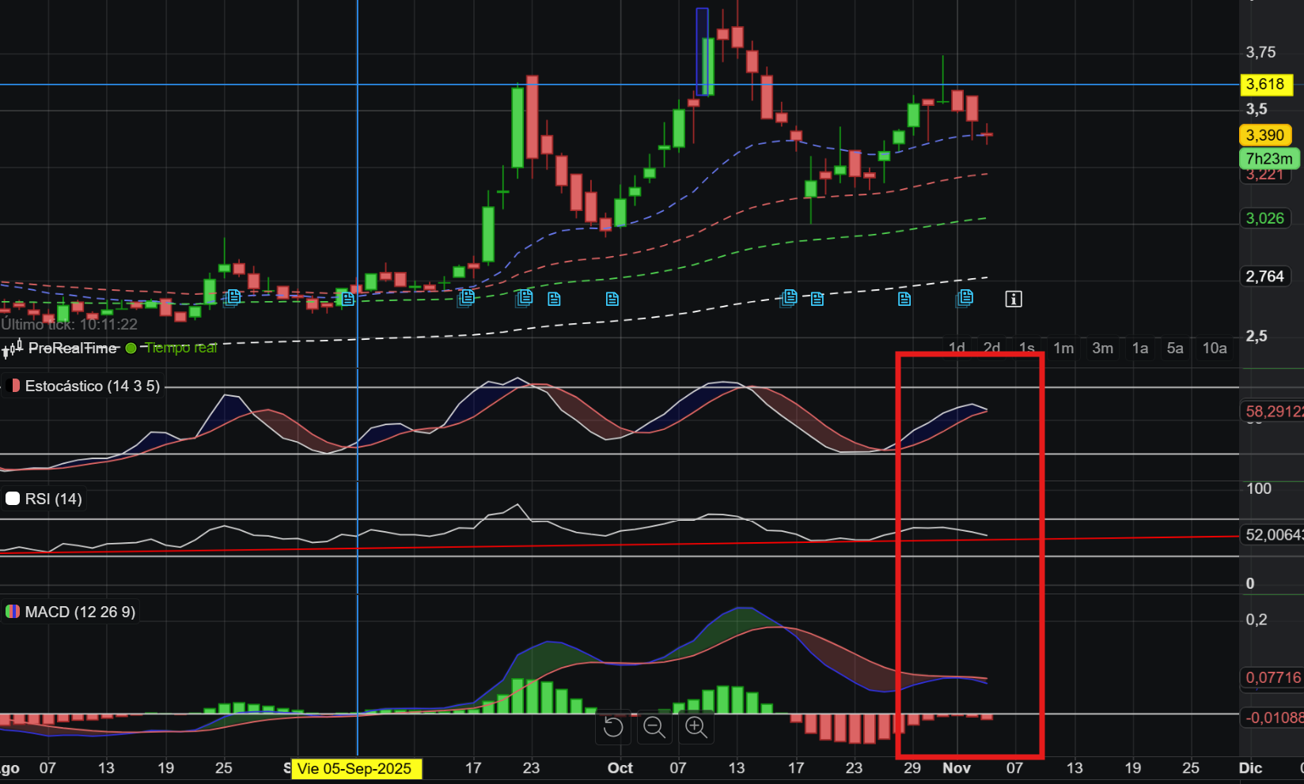
Task: Enable PreRealTime mode
Action: [73, 348]
